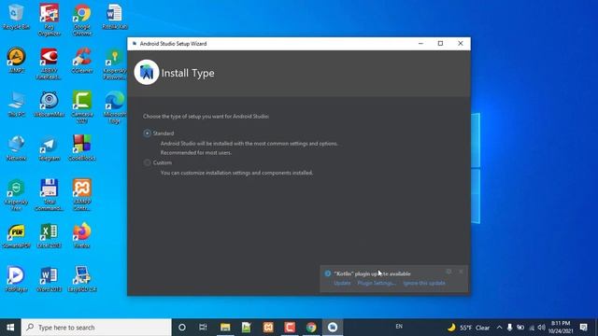This screenshot has width=598, height=336.
Task: Open File Explorer from the taskbar
Action: click(225, 328)
